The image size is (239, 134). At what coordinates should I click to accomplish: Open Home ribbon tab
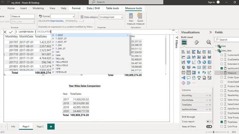[11, 8]
